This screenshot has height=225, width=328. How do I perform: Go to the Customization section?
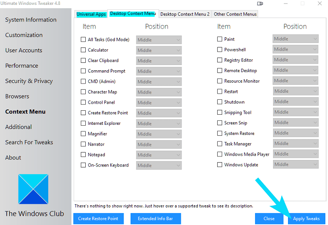click(24, 35)
